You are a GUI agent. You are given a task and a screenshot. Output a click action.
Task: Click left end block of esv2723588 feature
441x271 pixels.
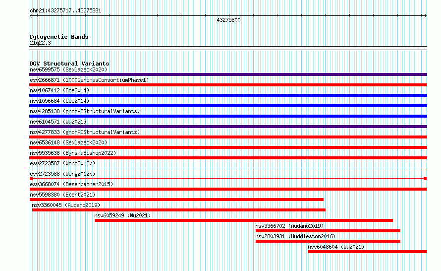(x=31, y=179)
